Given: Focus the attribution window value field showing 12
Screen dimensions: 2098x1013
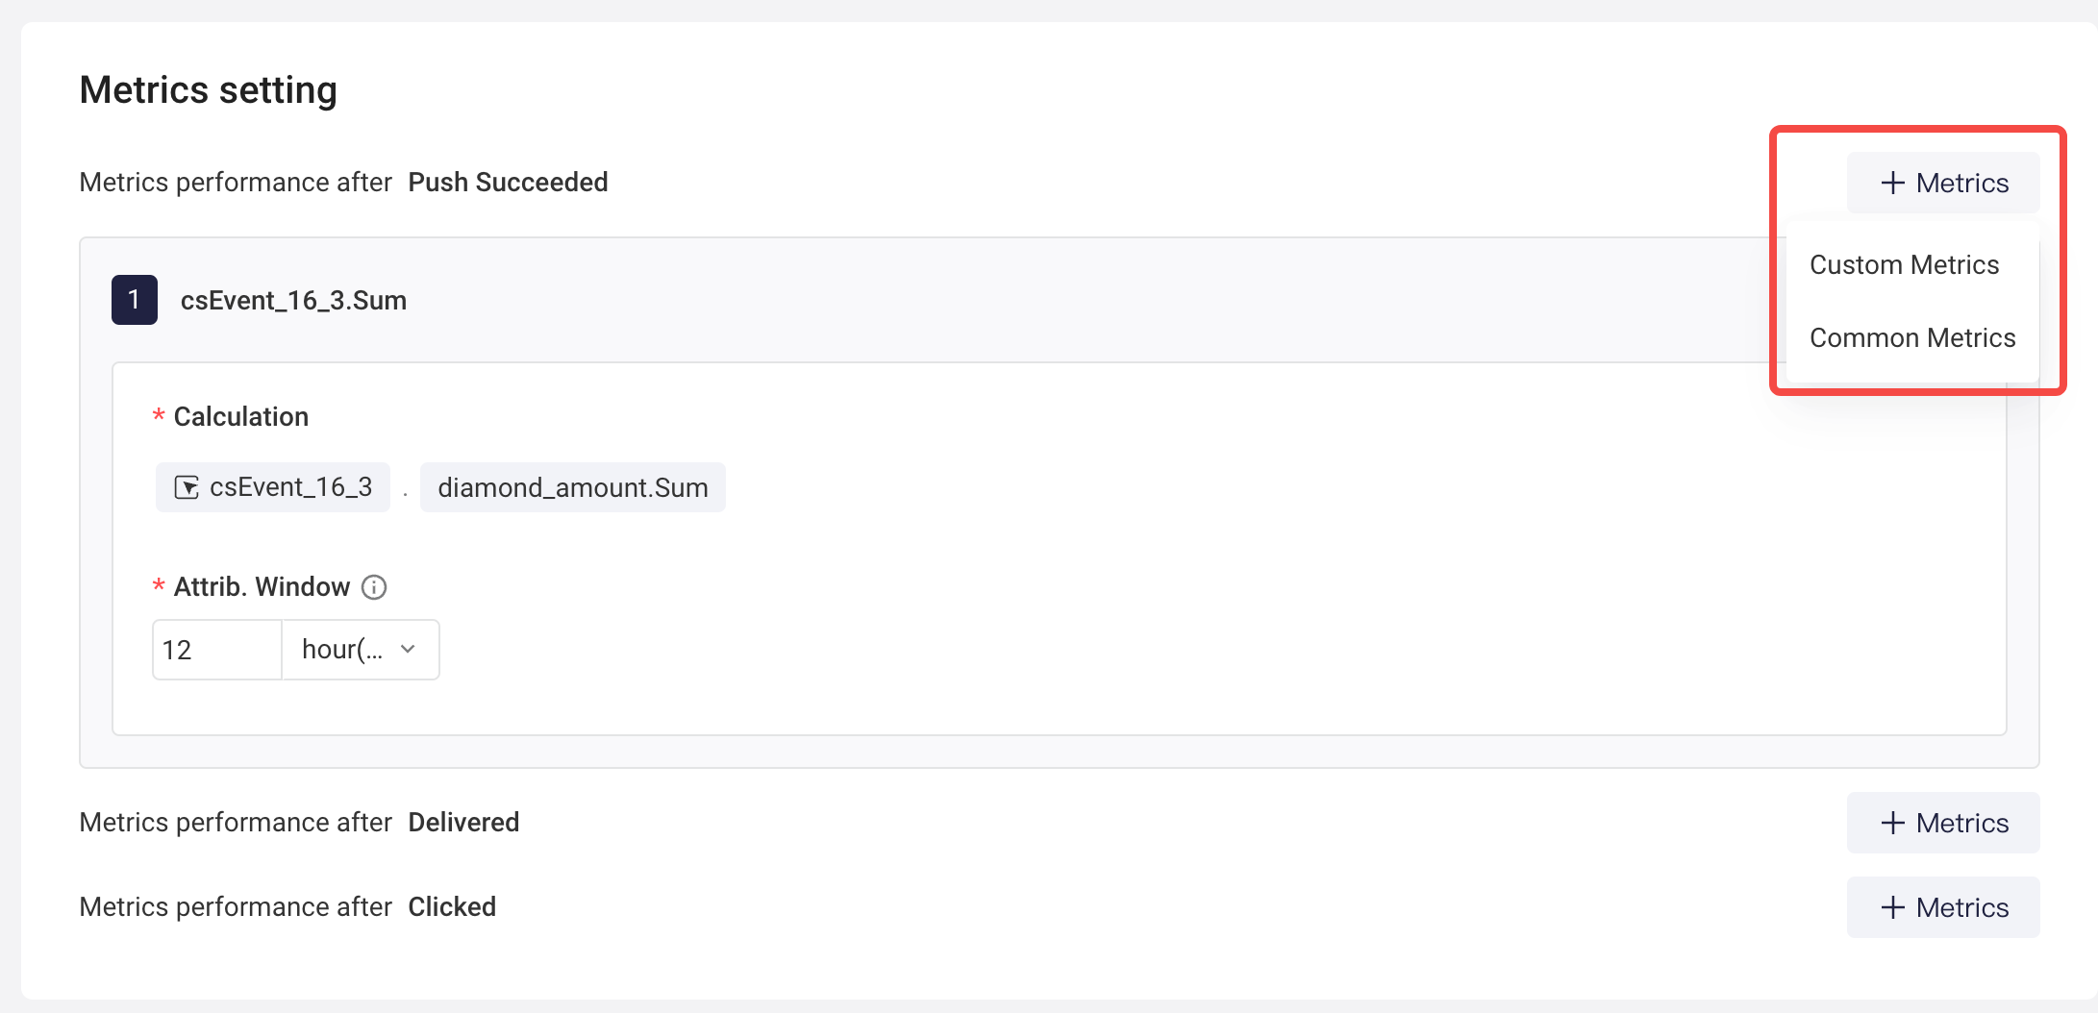Looking at the screenshot, I should coord(217,650).
